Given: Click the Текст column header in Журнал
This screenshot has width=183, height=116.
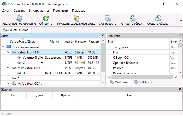Looking at the screenshot, I should pos(131,95).
